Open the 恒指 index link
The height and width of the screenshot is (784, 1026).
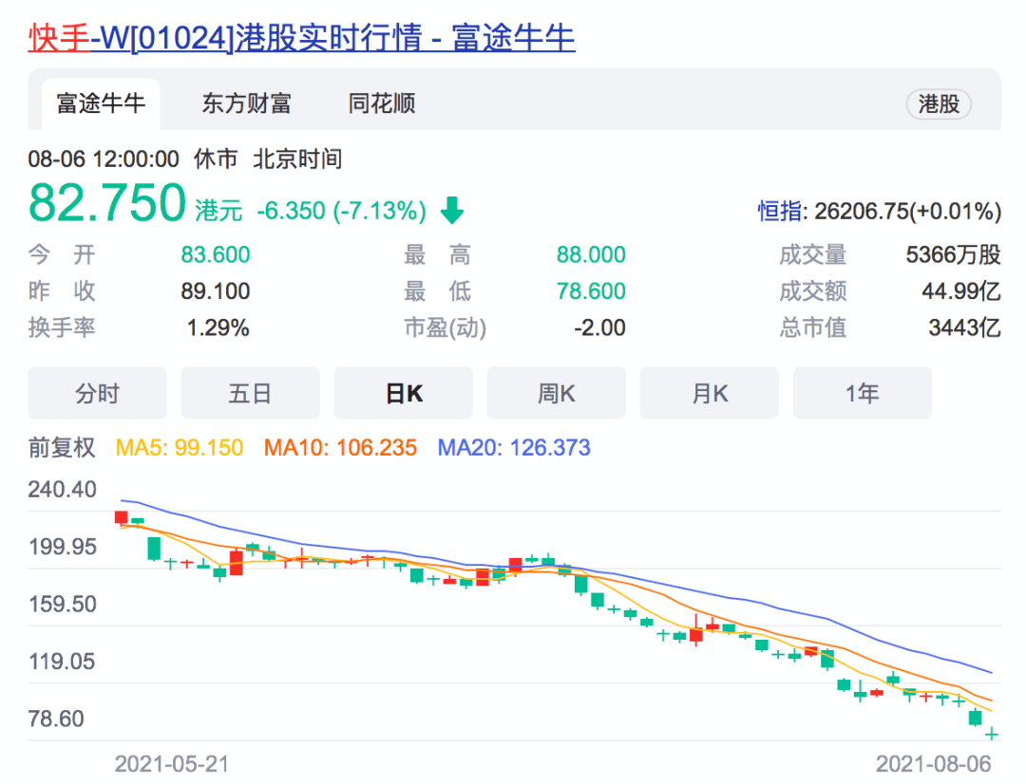point(780,211)
